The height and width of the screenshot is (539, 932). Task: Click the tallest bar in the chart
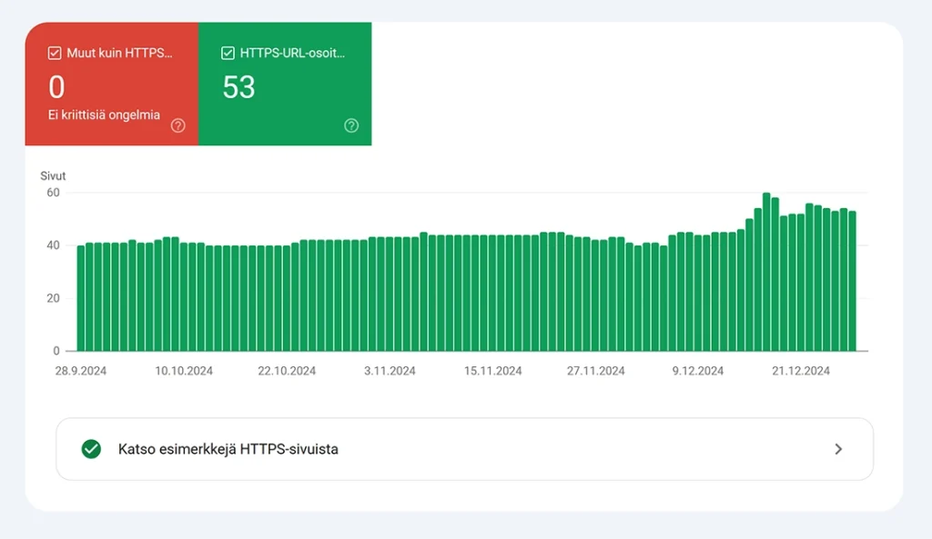[x=766, y=273]
